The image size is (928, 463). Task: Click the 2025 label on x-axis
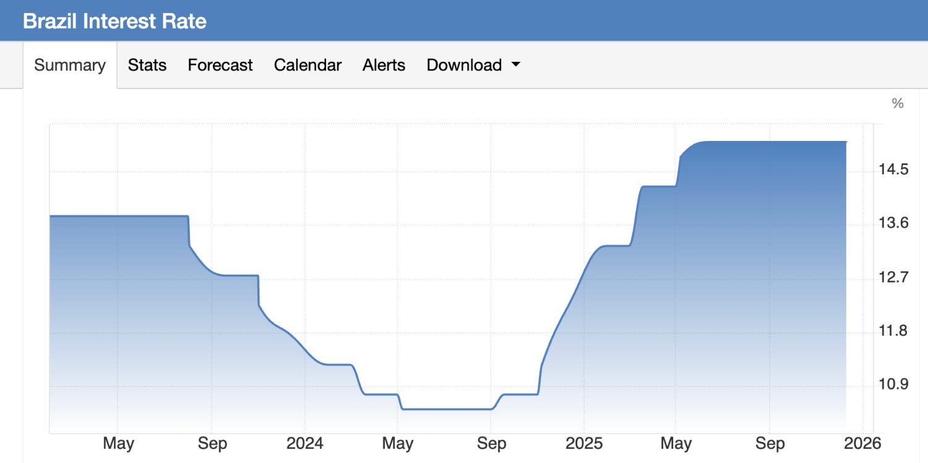pyautogui.click(x=583, y=443)
